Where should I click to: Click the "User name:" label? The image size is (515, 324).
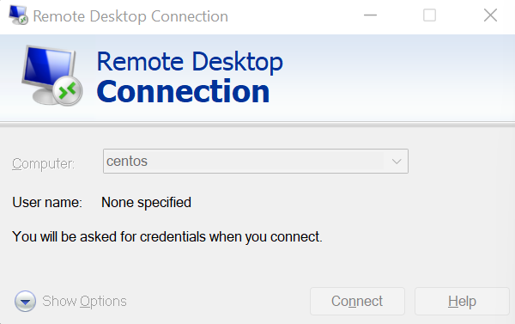[47, 202]
